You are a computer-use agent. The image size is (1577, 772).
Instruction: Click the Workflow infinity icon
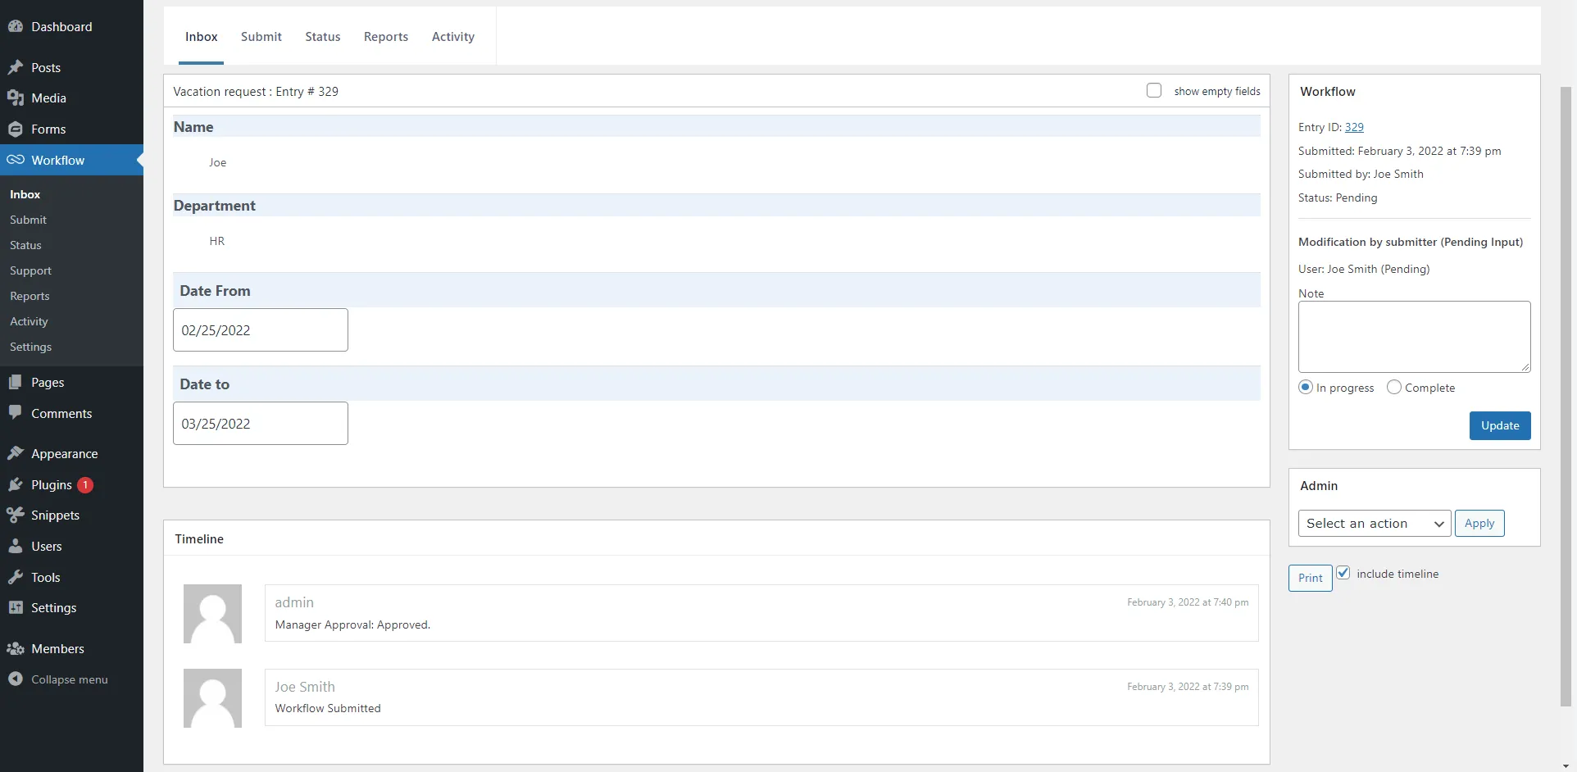(15, 160)
